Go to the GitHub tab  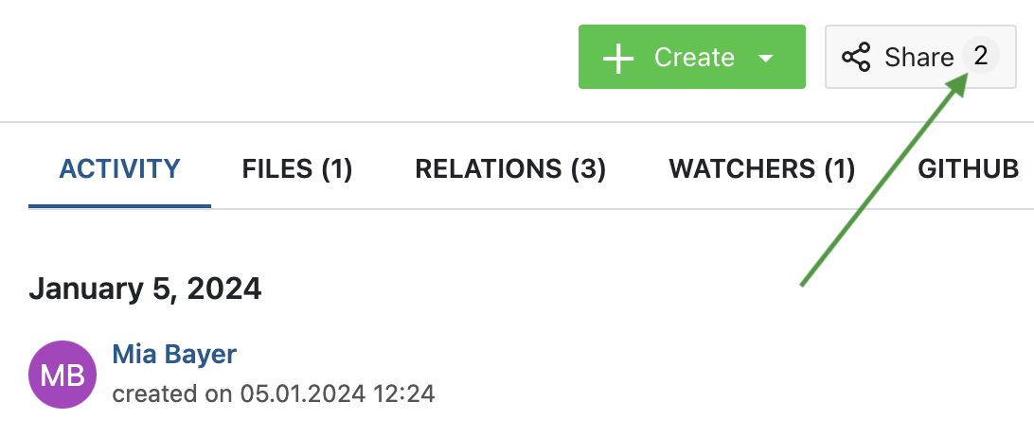[968, 169]
